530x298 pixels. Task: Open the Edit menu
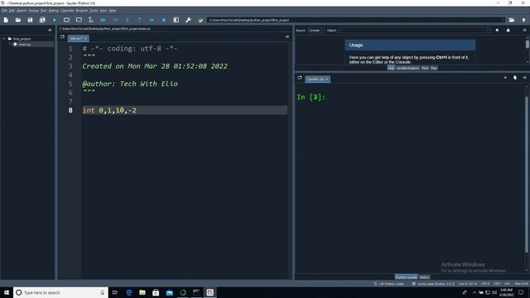tap(12, 11)
